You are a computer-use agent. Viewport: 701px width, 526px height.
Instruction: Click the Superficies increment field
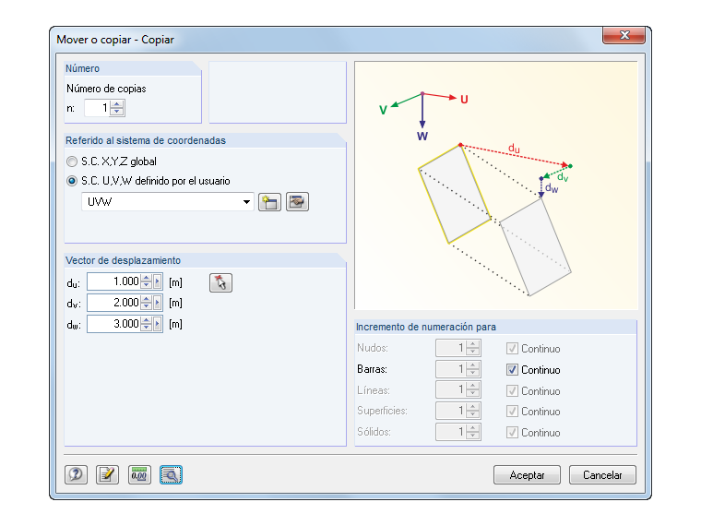(452, 411)
